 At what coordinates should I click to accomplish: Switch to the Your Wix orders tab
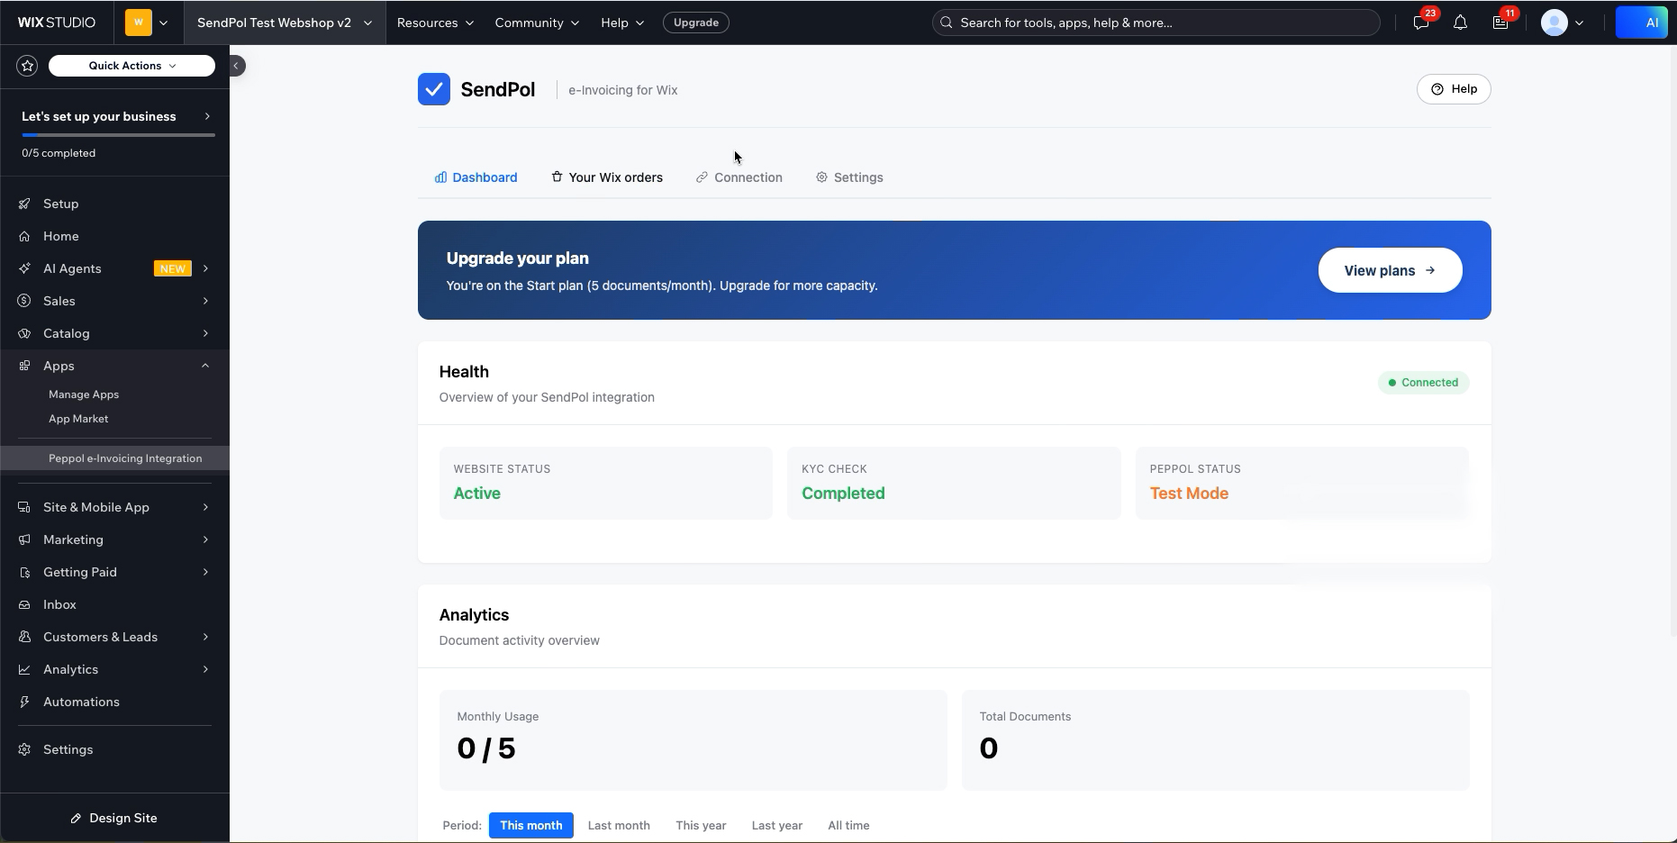coord(607,177)
